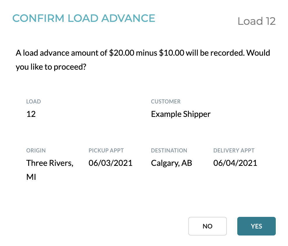288x246 pixels.
Task: Click the YES button to confirm
Action: (257, 226)
